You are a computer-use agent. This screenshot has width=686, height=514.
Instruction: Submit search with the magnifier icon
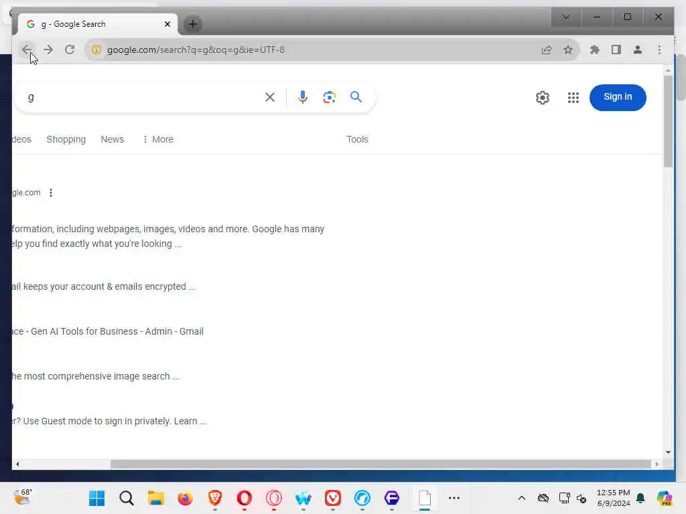coord(356,97)
